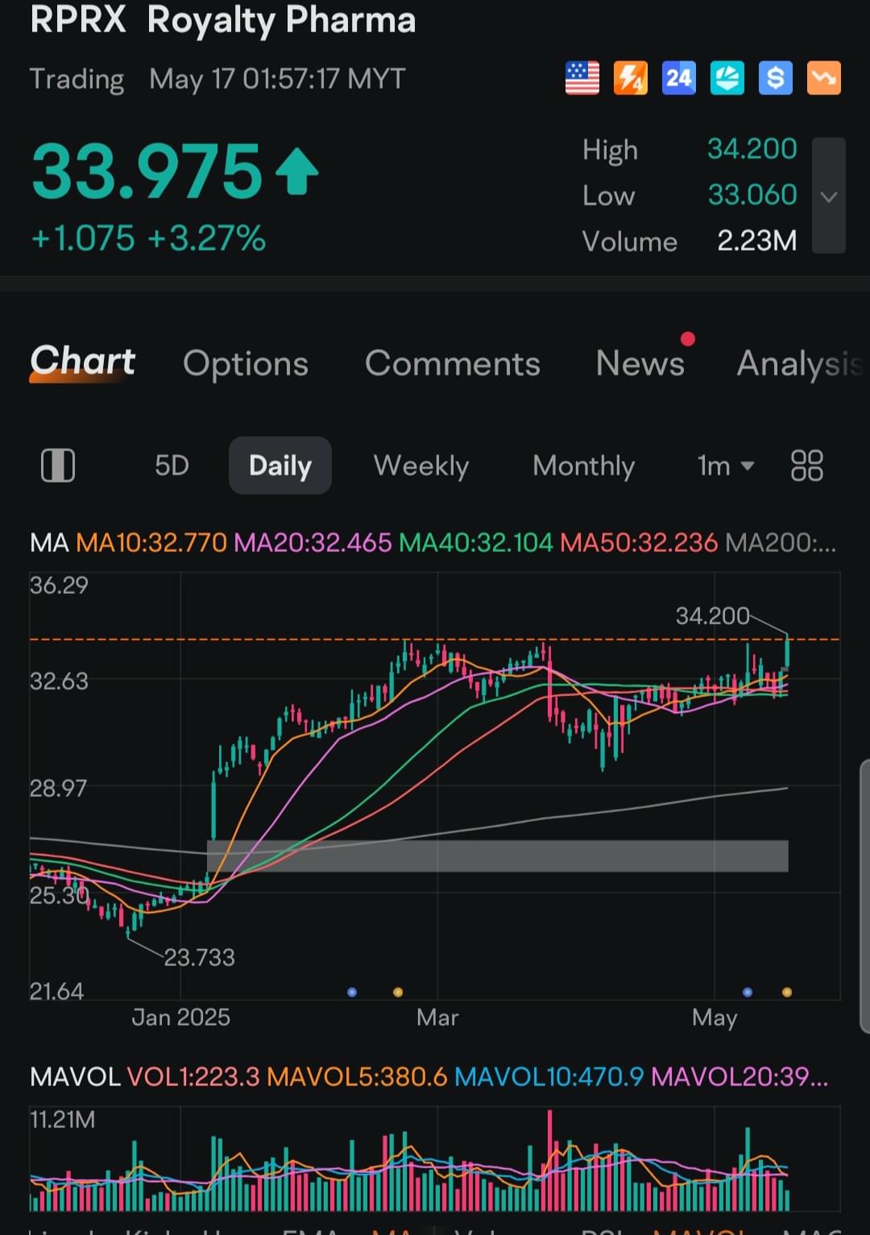Tap the MA20:32.465 indicator label
This screenshot has height=1235, width=870.
313,543
